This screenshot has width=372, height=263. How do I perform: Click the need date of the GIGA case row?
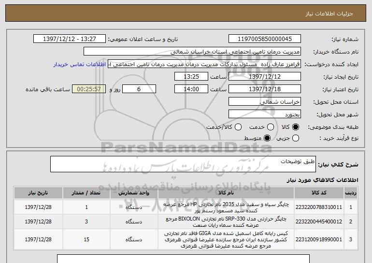[38, 239]
